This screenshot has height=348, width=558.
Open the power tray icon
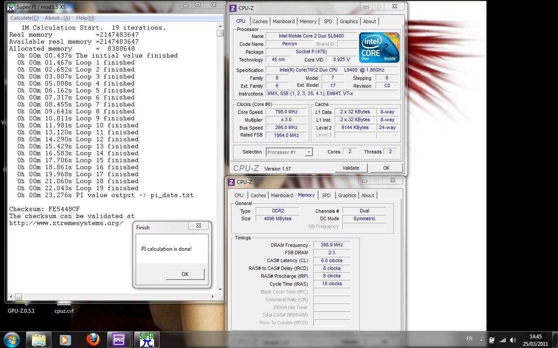492,340
